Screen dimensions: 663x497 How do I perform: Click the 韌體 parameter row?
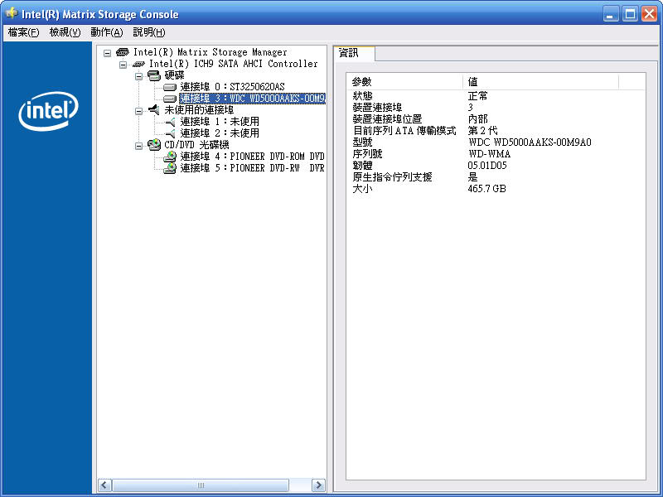pyautogui.click(x=496, y=166)
